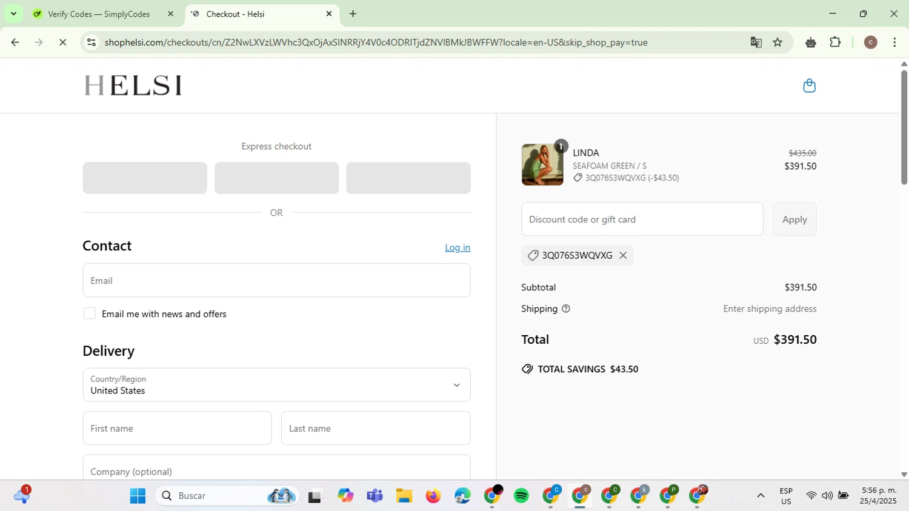The width and height of the screenshot is (909, 511).
Task: Close the Checkout - Helsi tab
Action: point(329,13)
